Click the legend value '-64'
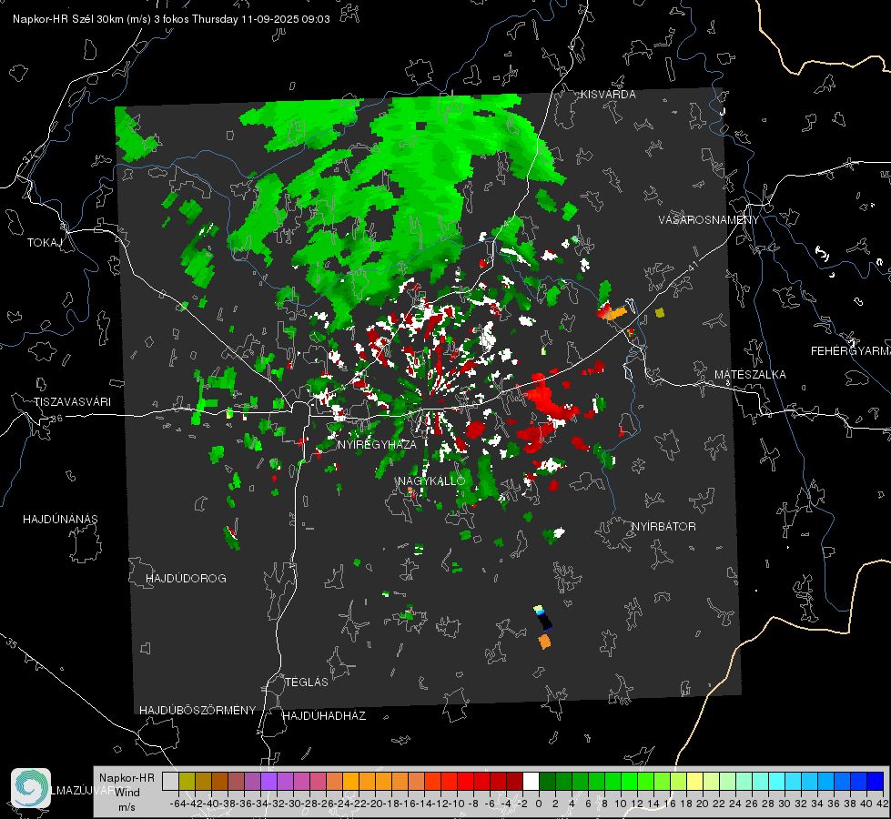 coord(177,804)
